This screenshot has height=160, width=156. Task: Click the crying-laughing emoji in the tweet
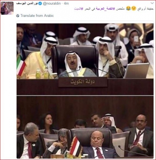tap(128, 8)
